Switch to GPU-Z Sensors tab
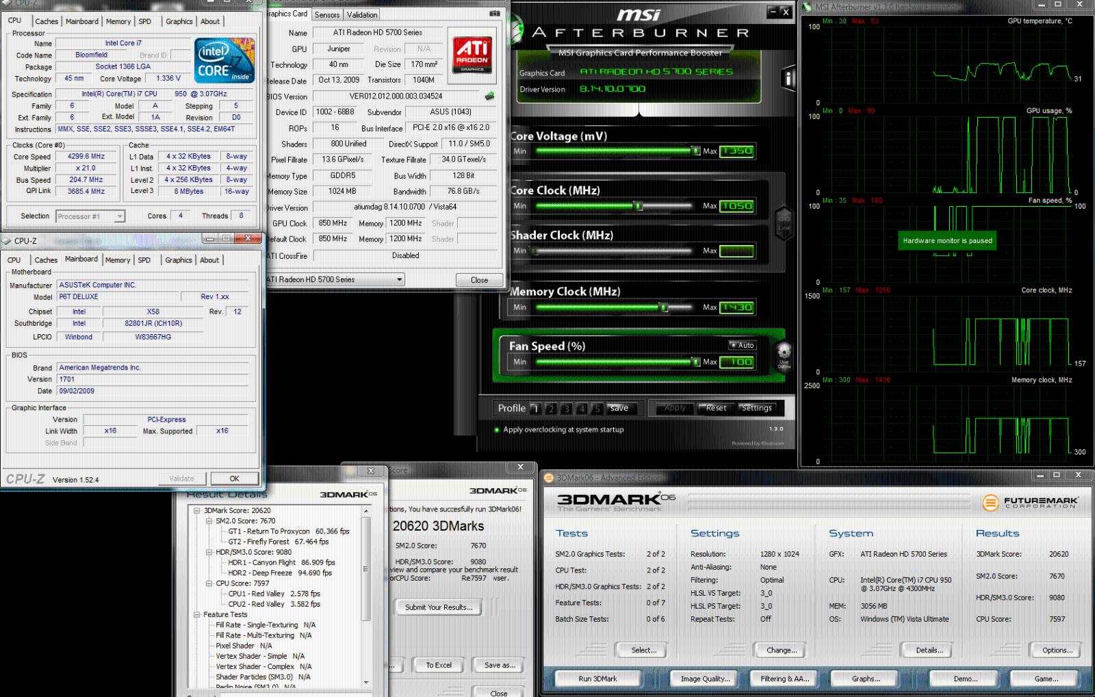This screenshot has width=1095, height=697. (x=327, y=14)
